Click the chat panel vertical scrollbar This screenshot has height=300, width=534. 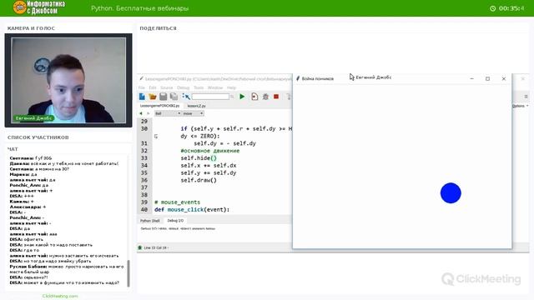pos(128,273)
